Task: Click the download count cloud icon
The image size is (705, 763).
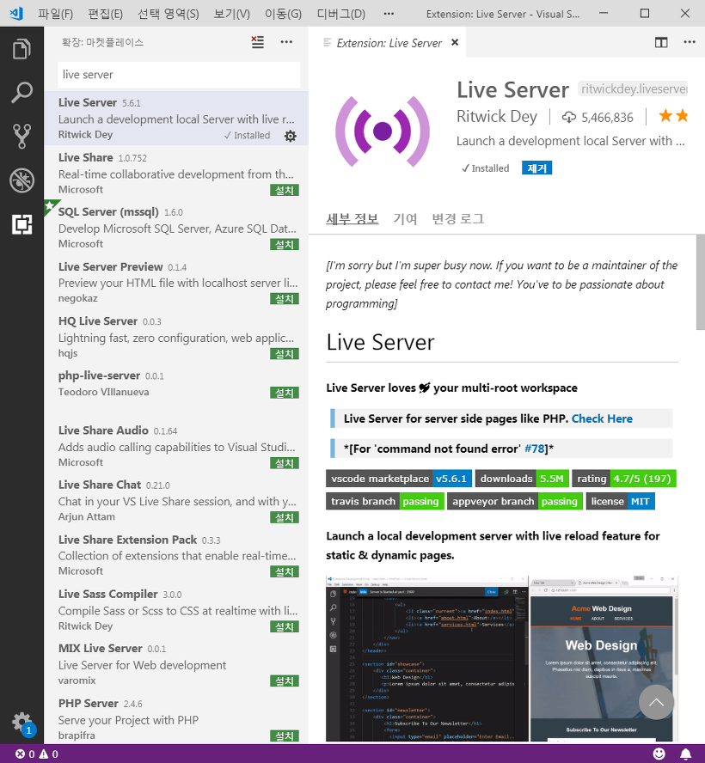Action: (568, 117)
